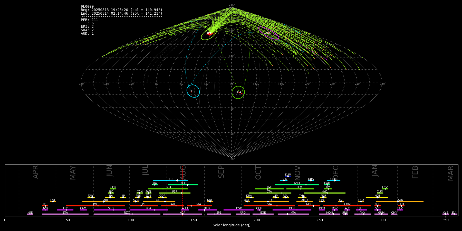Click the JAN month label
462x231 pixels.
(375, 170)
